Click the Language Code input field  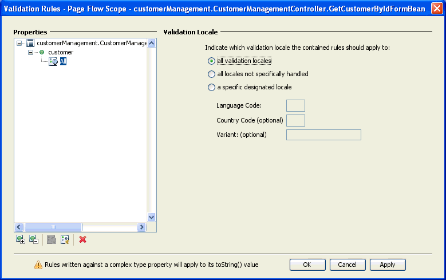[x=295, y=105]
